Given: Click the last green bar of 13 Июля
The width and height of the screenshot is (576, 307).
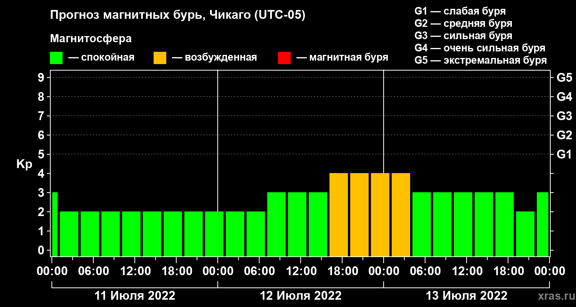Looking at the screenshot, I should click(x=543, y=224).
